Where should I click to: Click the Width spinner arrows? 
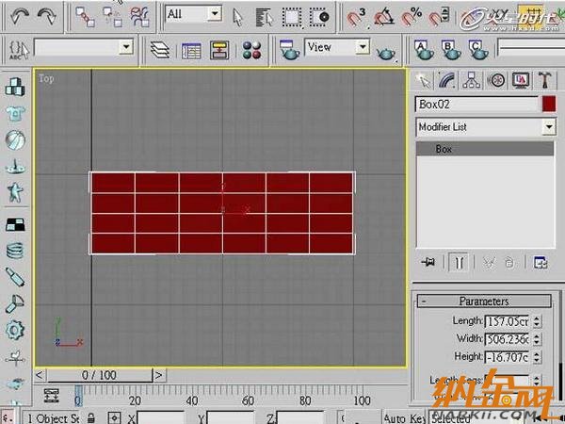[537, 339]
